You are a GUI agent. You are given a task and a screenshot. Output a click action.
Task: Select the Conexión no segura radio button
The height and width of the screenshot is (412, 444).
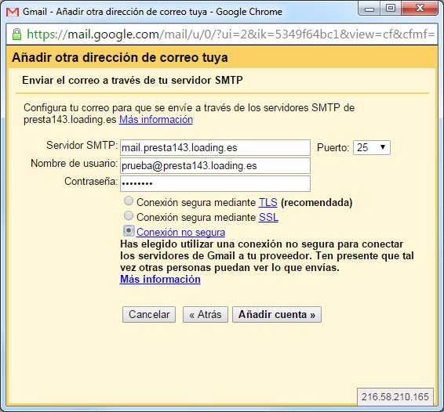[129, 231]
